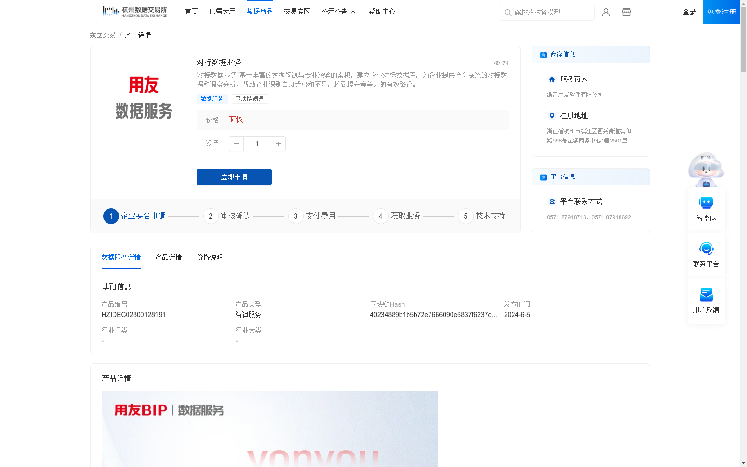Expand the 公示公告 dropdown menu
The width and height of the screenshot is (747, 467).
[338, 12]
